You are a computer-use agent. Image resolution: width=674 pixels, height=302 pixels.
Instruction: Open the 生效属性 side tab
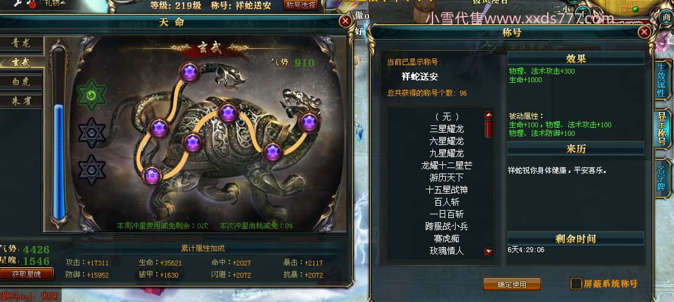pyautogui.click(x=662, y=79)
